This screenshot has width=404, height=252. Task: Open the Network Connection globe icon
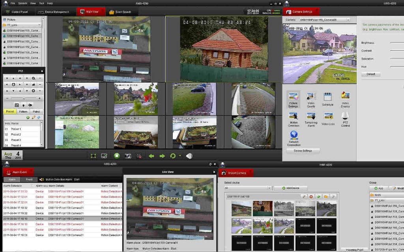(x=294, y=135)
